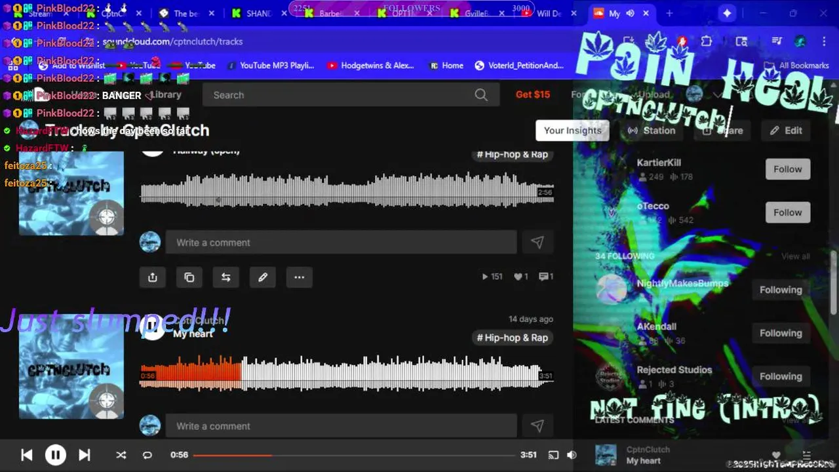Switch to the 'The be' browser tab

pos(185,13)
